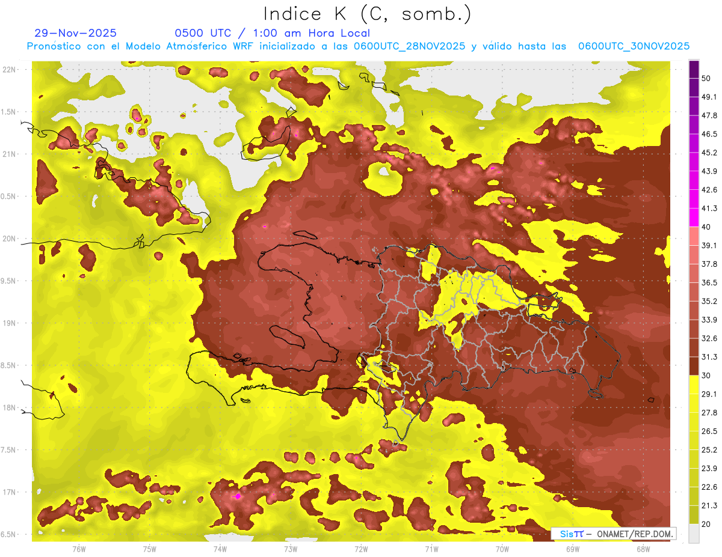Click legend value "27.8"
The width and height of the screenshot is (722, 557).
(708, 413)
